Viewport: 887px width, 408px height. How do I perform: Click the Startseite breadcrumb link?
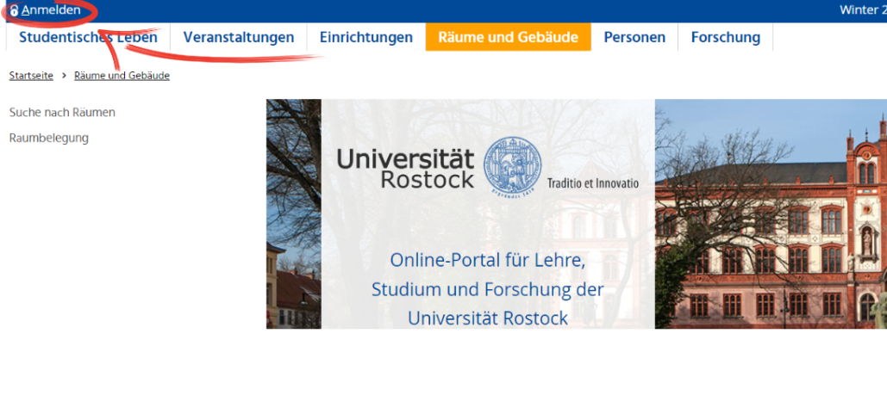(31, 76)
